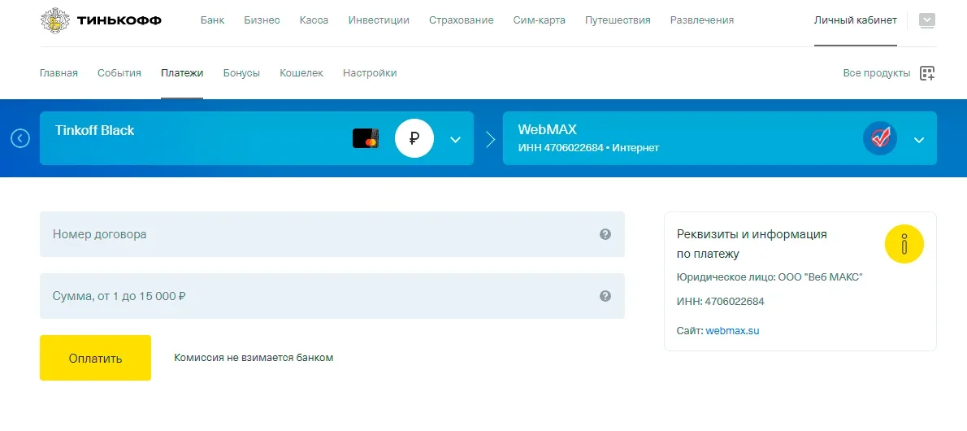Click the ИНН: 4706022684 line in requisites
This screenshot has height=431, width=967.
[x=720, y=302]
